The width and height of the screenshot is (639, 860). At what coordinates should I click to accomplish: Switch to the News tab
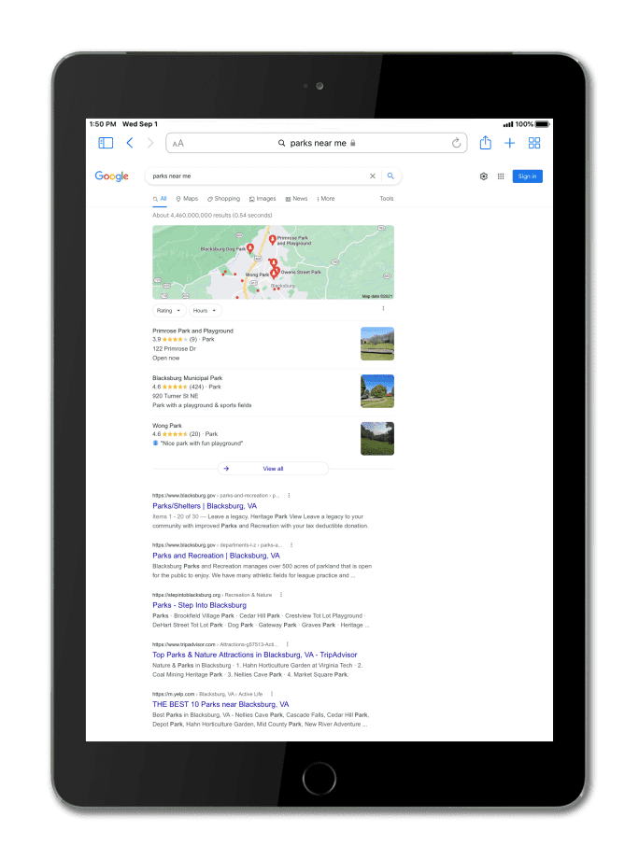point(297,199)
